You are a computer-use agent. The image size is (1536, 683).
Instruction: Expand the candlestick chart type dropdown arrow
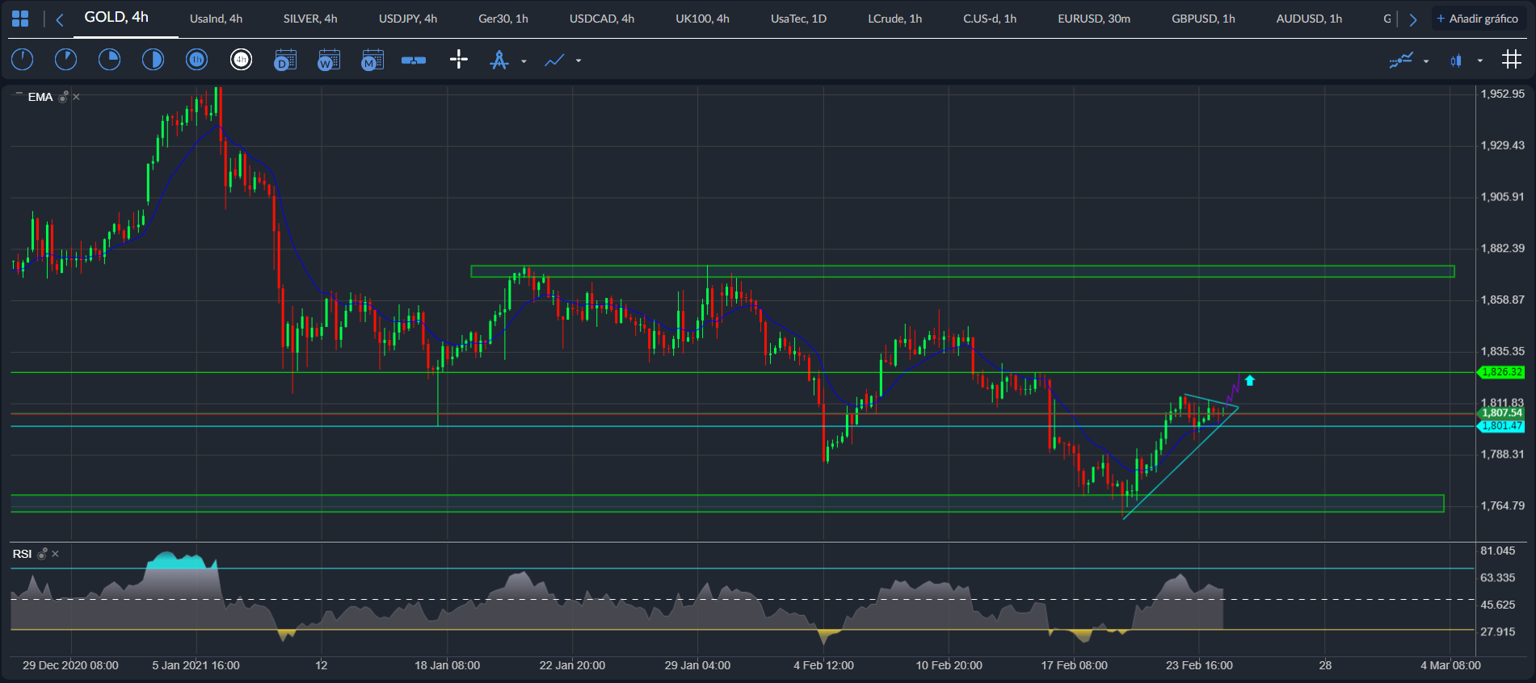point(1479,61)
